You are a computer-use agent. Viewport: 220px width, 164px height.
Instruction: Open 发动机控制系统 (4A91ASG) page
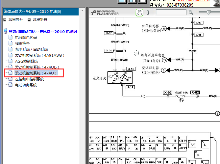pos(40,55)
